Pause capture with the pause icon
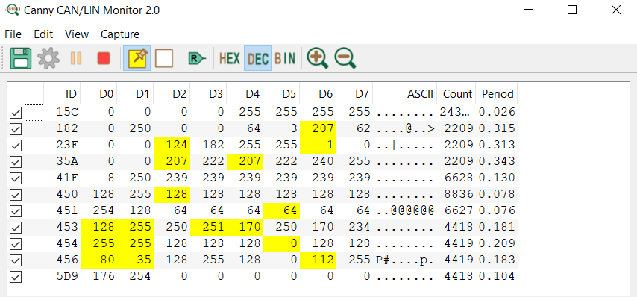This screenshot has height=297, width=637. (76, 58)
